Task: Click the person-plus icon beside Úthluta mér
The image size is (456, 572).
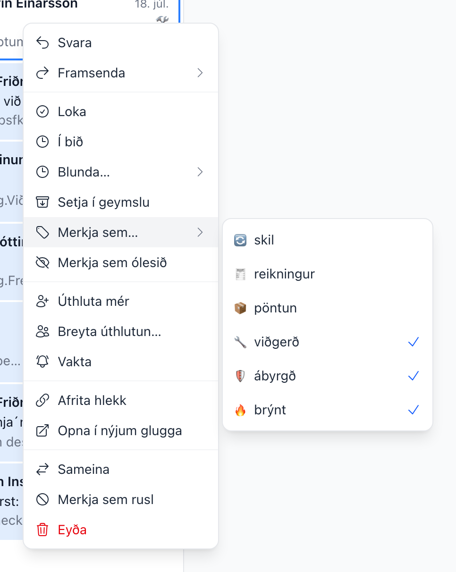Action: pyautogui.click(x=42, y=302)
